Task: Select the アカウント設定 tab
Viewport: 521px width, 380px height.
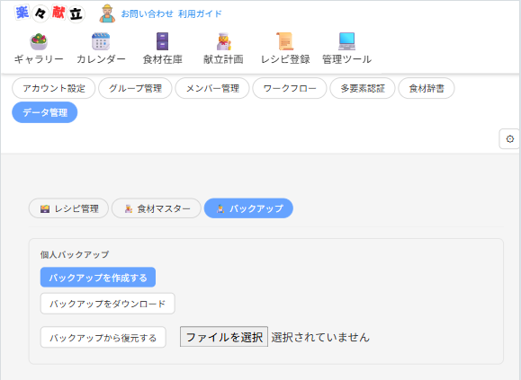Action: (54, 88)
